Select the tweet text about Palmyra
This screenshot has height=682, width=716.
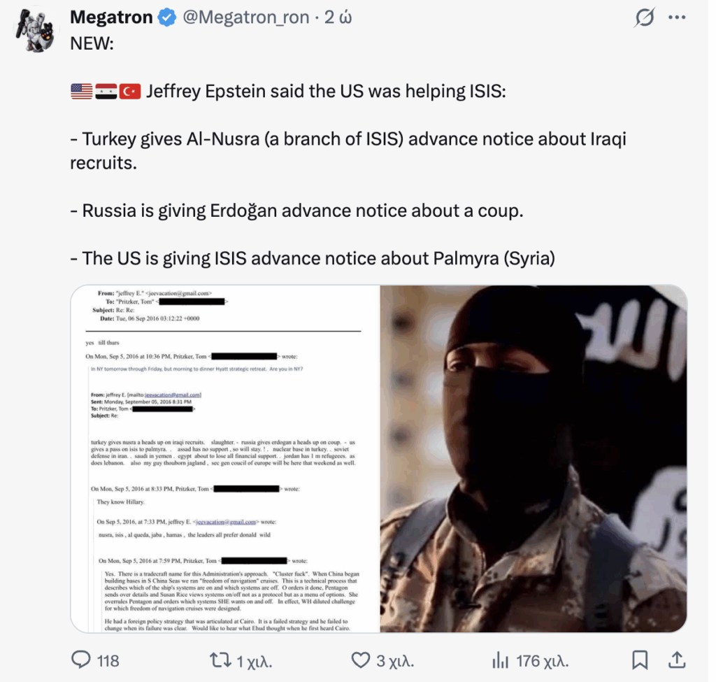[x=313, y=259]
